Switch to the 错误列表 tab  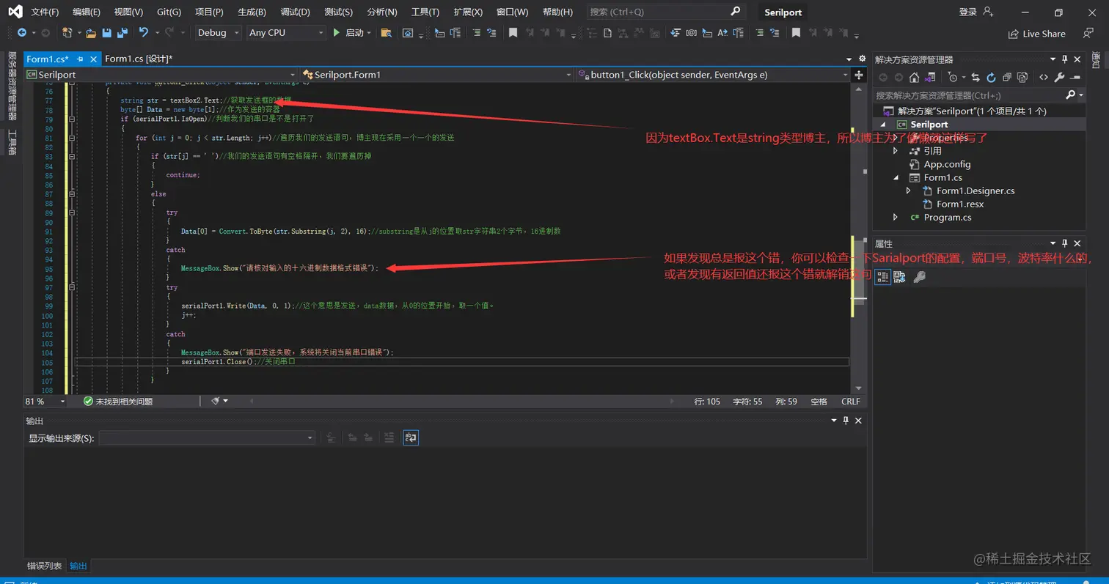point(45,566)
